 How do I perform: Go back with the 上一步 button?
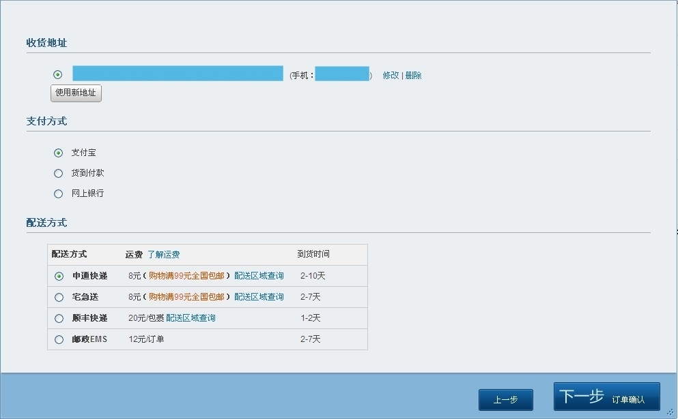pos(505,400)
